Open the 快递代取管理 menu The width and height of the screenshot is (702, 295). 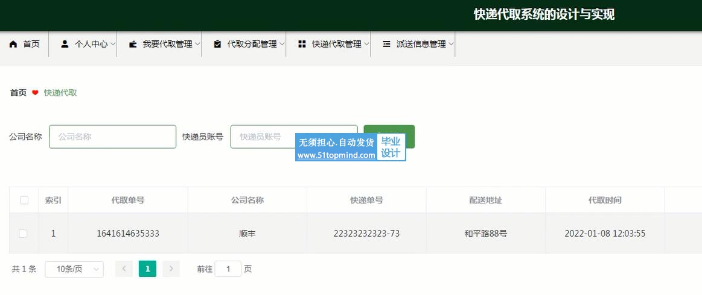point(328,44)
